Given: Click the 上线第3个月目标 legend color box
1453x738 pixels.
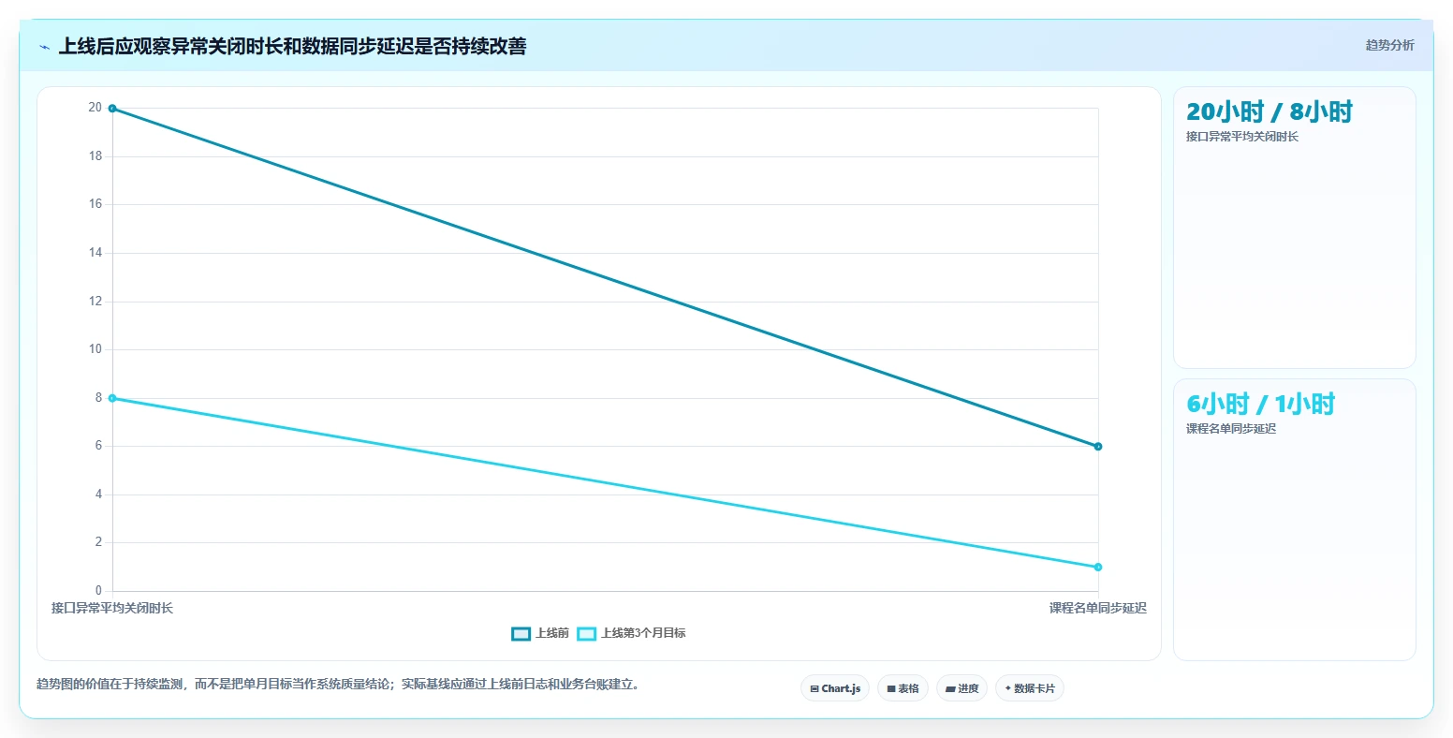Looking at the screenshot, I should point(586,634).
